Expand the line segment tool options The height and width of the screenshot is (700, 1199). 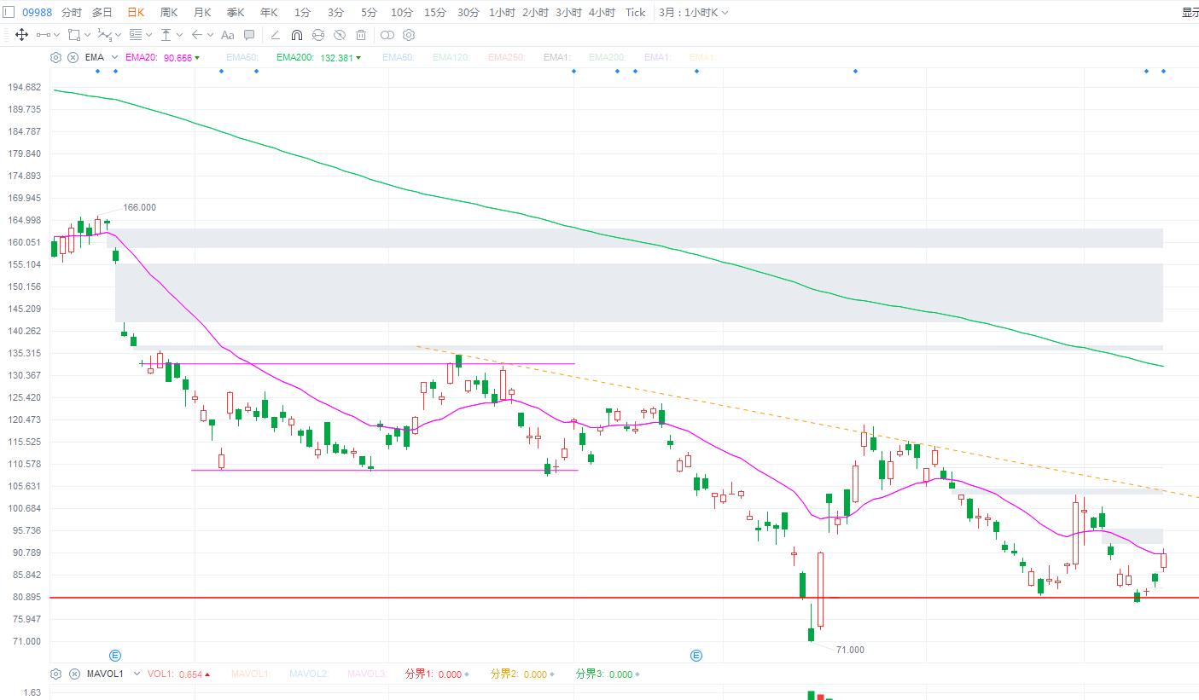click(57, 35)
